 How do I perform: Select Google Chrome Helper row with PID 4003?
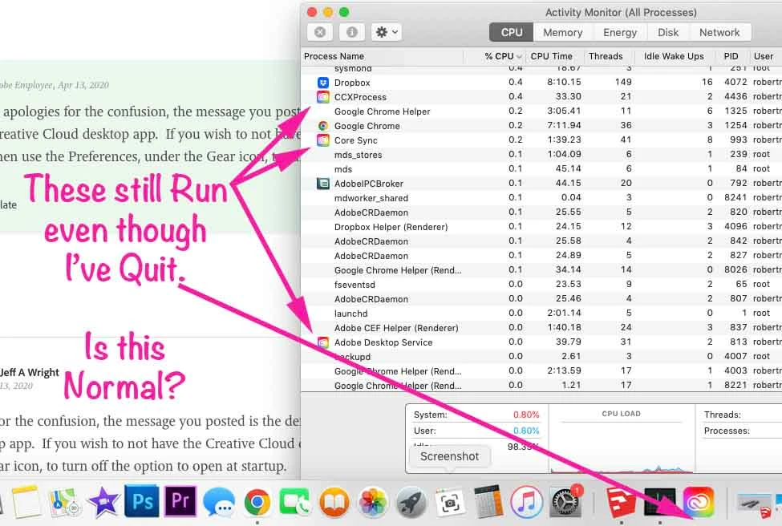pyautogui.click(x=541, y=371)
